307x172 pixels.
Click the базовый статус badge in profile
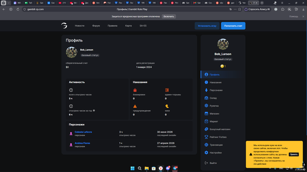click(x=90, y=55)
